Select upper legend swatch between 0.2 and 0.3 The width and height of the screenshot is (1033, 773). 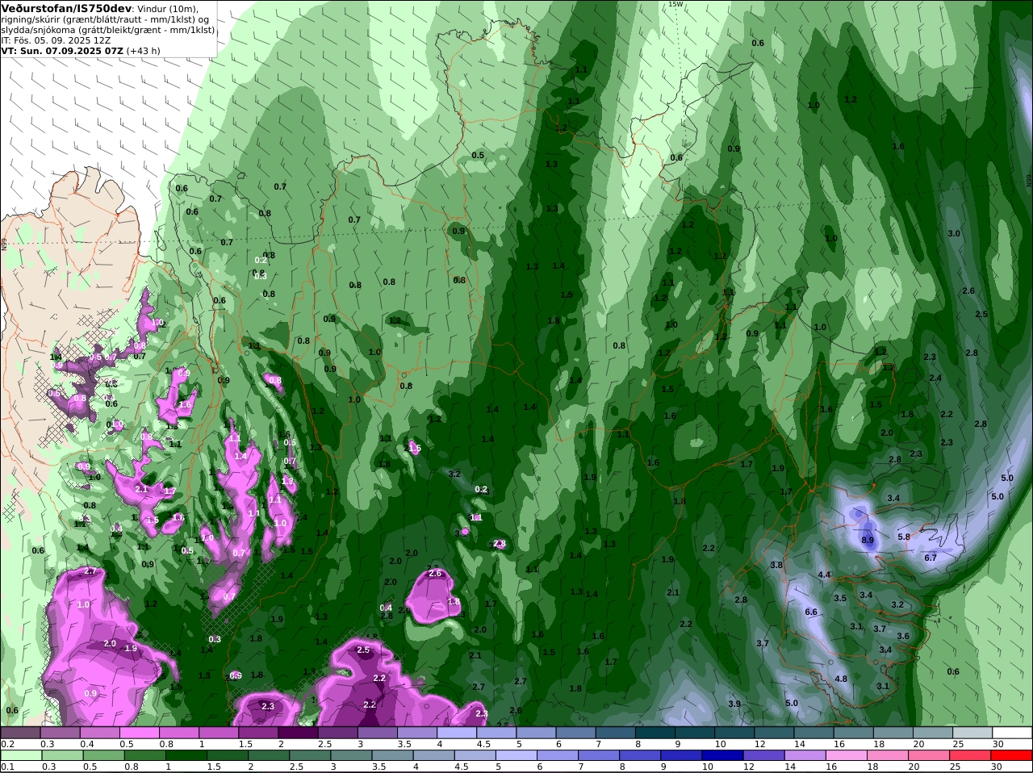[20, 733]
